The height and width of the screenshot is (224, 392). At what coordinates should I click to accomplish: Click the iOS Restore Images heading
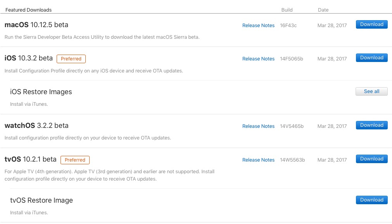41,92
